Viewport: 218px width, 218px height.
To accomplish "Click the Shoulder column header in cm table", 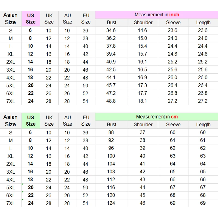I will [143, 125].
